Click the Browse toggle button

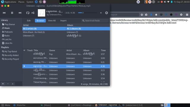tap(40, 21)
